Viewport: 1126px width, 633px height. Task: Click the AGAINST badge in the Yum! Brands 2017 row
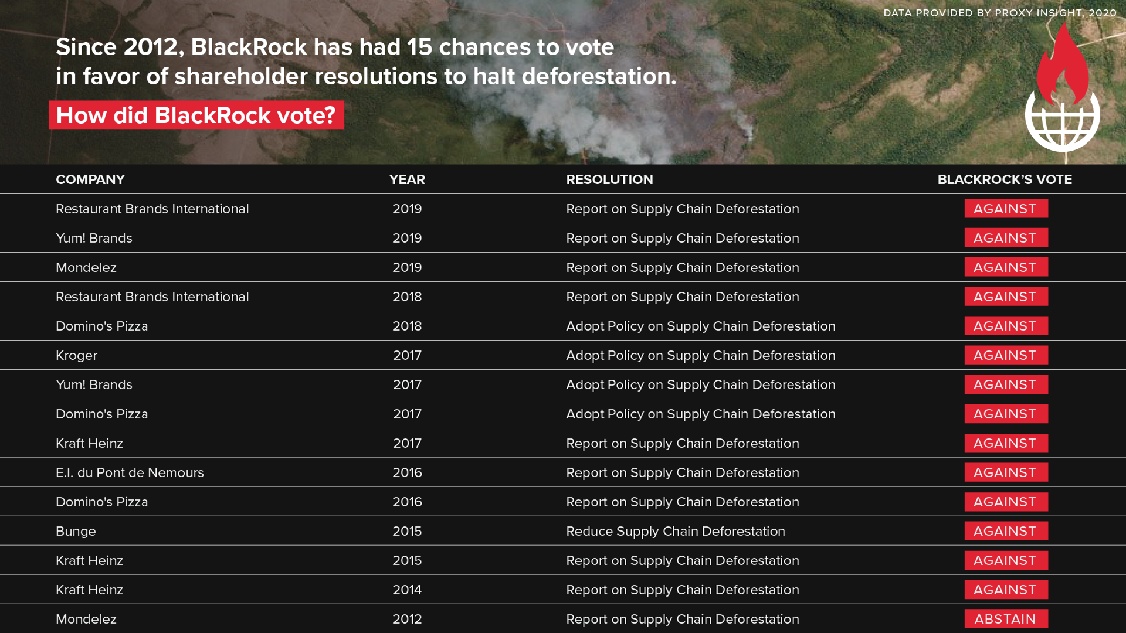(x=1006, y=384)
